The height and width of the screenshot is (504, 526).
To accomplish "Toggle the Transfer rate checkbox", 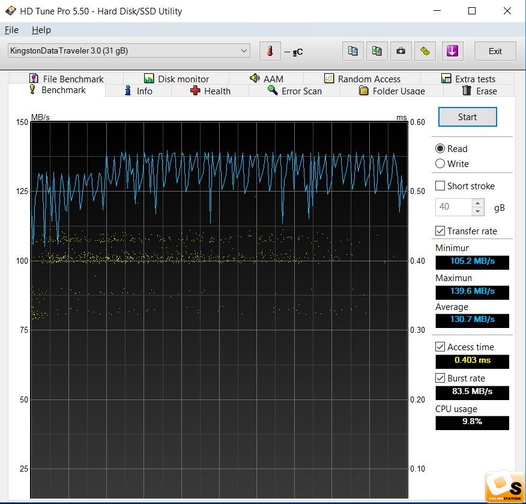I will point(440,231).
